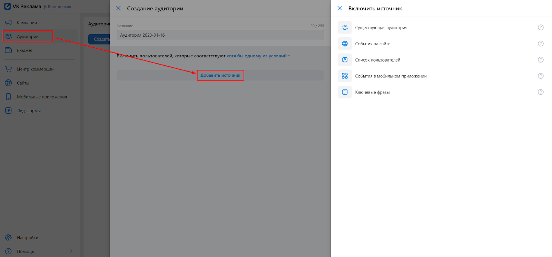552x257 pixels.
Task: Open help for Существующая аудитория
Action: (541, 27)
